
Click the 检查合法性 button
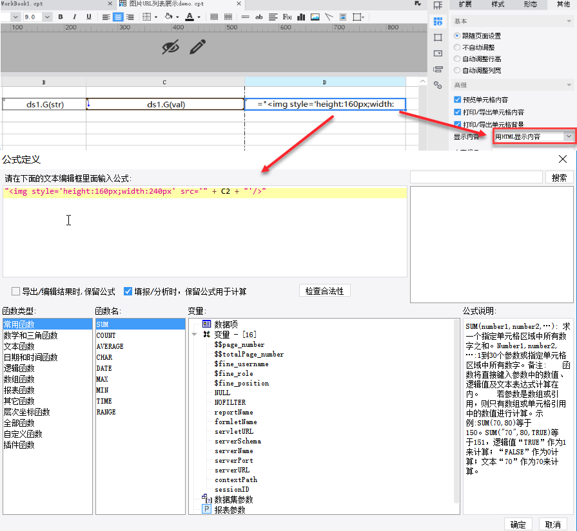tap(324, 291)
